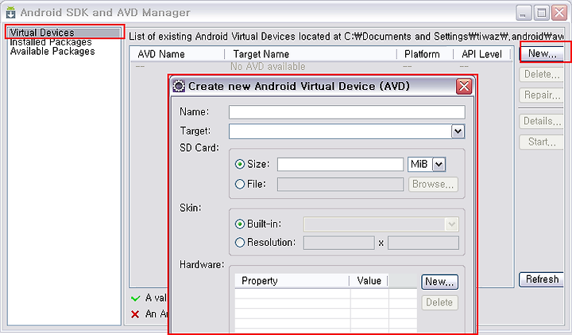Click the Target Name column header
Image resolution: width=572 pixels, height=335 pixels.
click(x=311, y=54)
